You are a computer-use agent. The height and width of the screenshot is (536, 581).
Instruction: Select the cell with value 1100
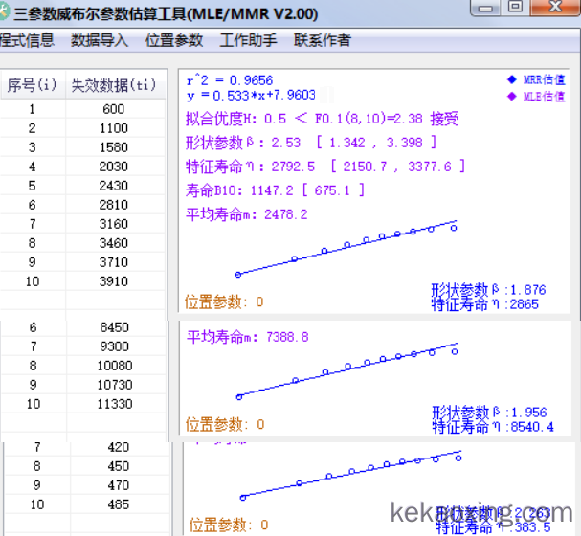(x=114, y=128)
